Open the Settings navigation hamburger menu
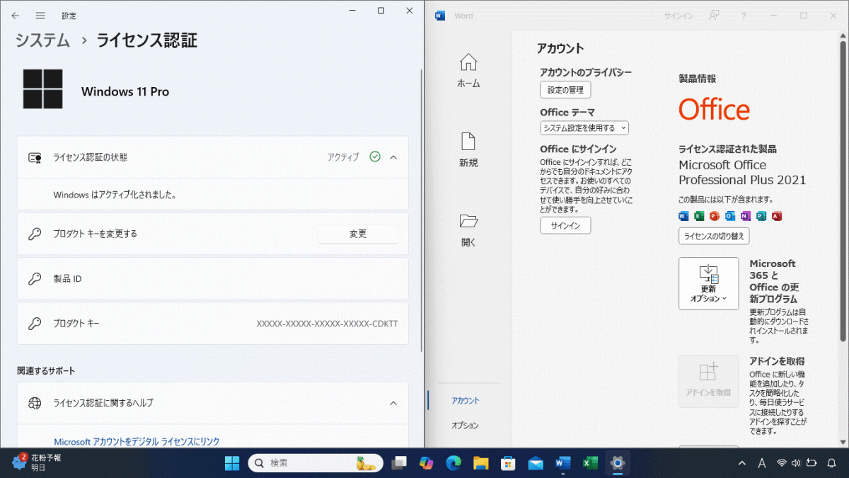 (x=40, y=15)
